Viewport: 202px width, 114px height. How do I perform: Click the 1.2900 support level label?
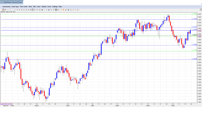[x=194, y=44]
